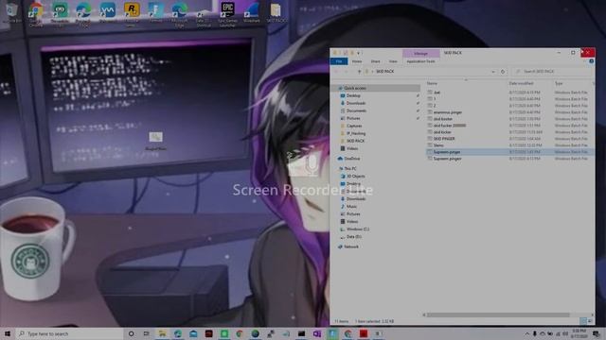Screen dimensions: 606x340
Task: Open the Quick Access Toolbar customize dropdown
Action: [x=359, y=53]
